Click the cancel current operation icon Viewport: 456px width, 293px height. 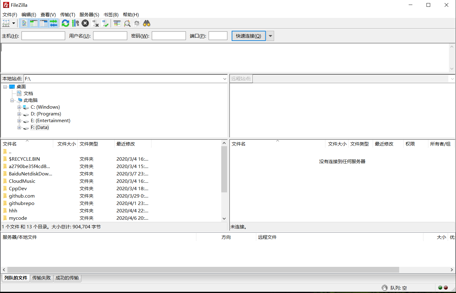85,23
